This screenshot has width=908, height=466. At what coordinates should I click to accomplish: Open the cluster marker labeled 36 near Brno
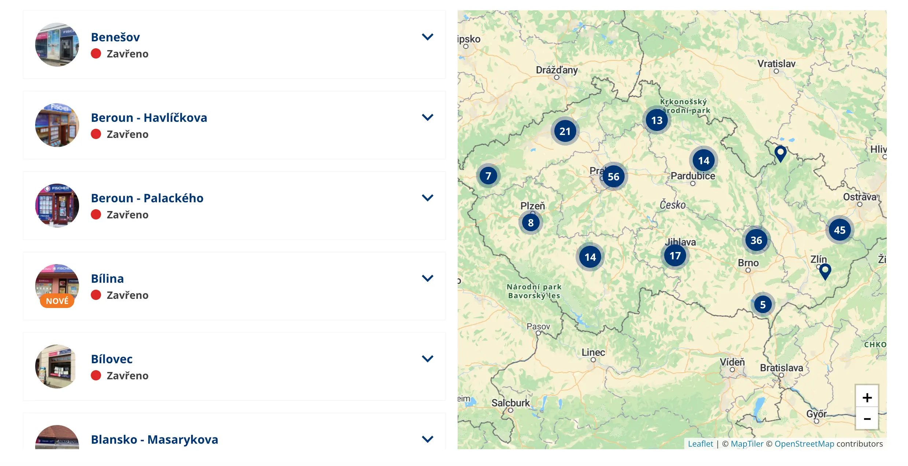tap(756, 240)
